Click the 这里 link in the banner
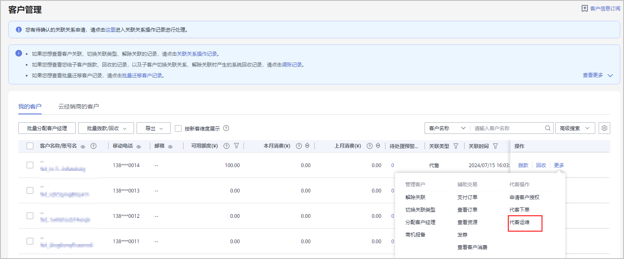This screenshot has width=624, height=259. click(x=110, y=30)
